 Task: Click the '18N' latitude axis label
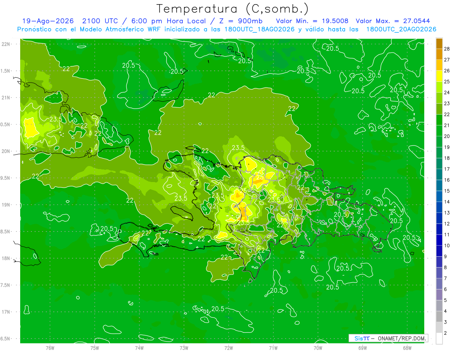click(x=6, y=258)
